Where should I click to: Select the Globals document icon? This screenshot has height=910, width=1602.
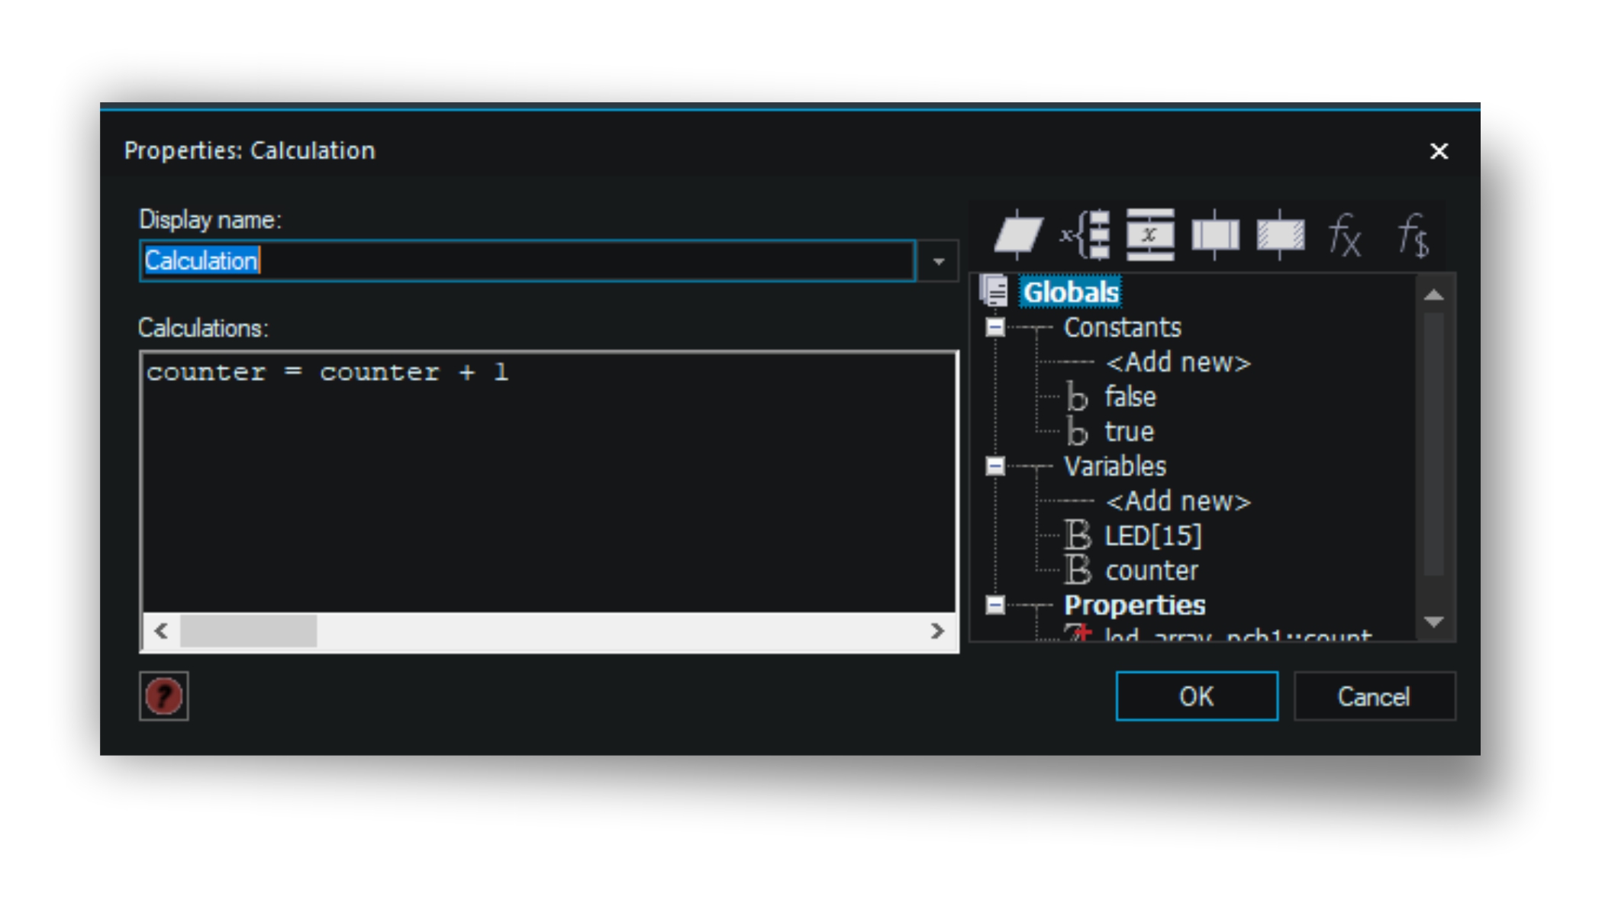coord(994,291)
